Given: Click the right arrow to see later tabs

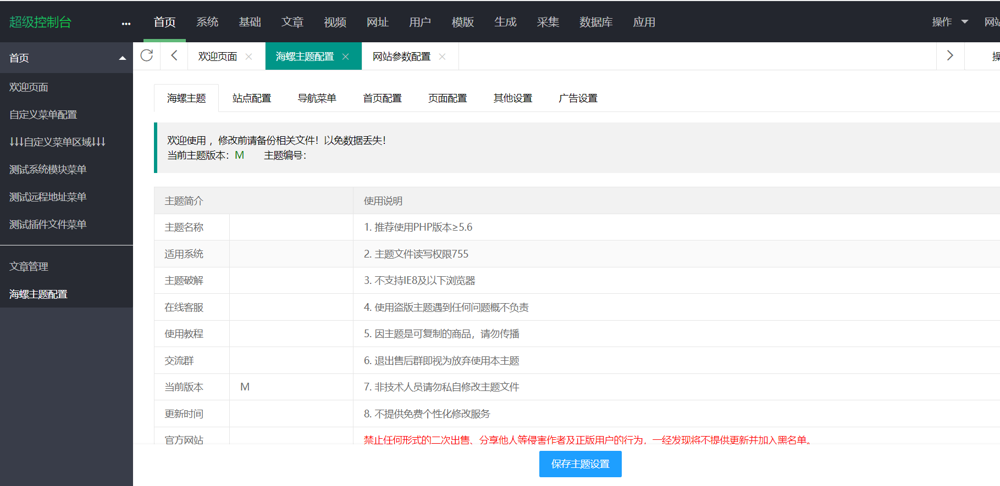Looking at the screenshot, I should pyautogui.click(x=950, y=55).
